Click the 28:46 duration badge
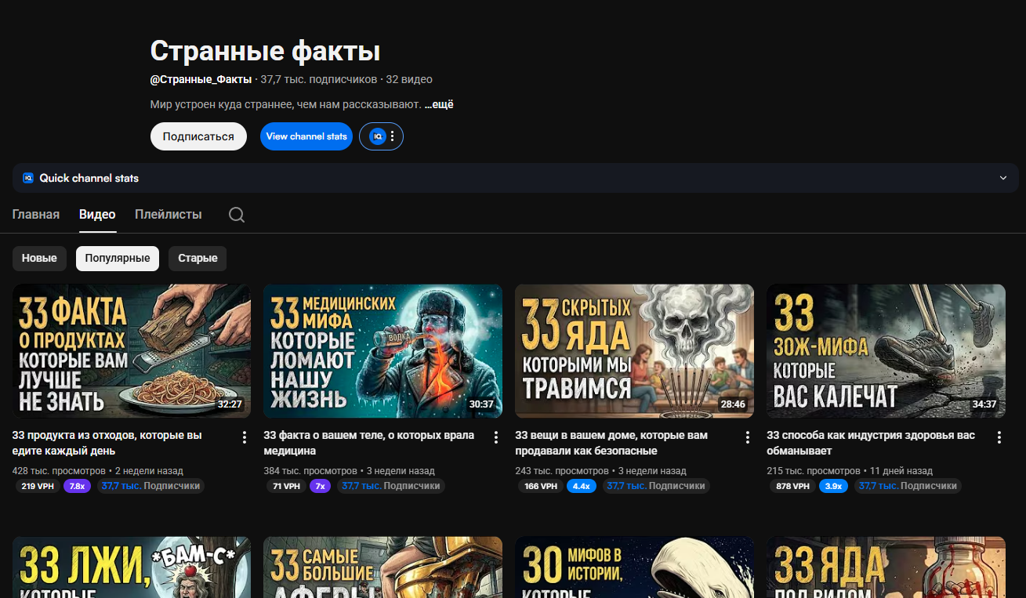This screenshot has height=598, width=1026. 734,404
